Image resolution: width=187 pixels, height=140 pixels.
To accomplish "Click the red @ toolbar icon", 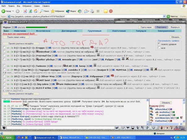I will click(x=111, y=11).
